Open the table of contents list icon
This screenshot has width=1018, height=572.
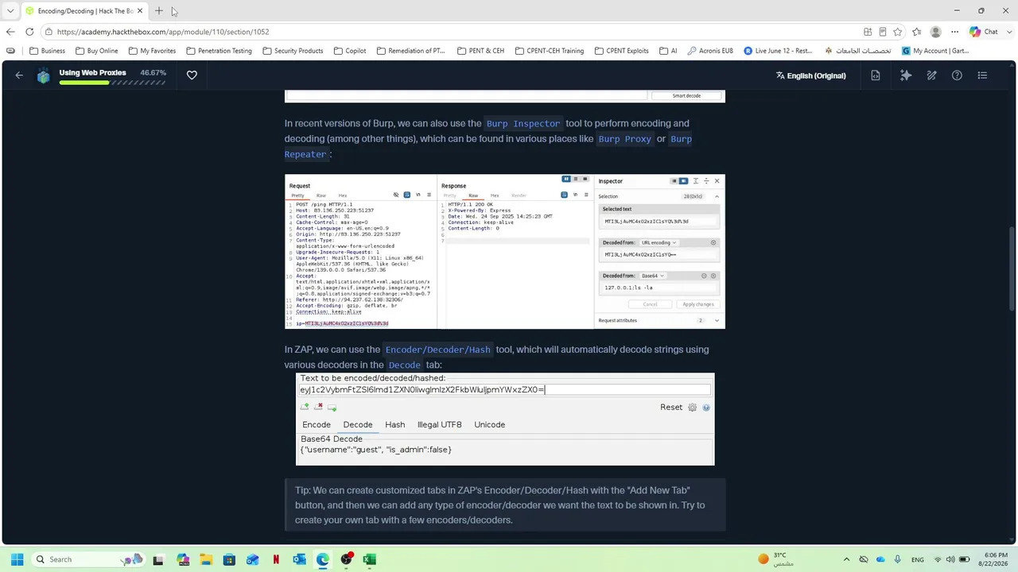pos(983,75)
